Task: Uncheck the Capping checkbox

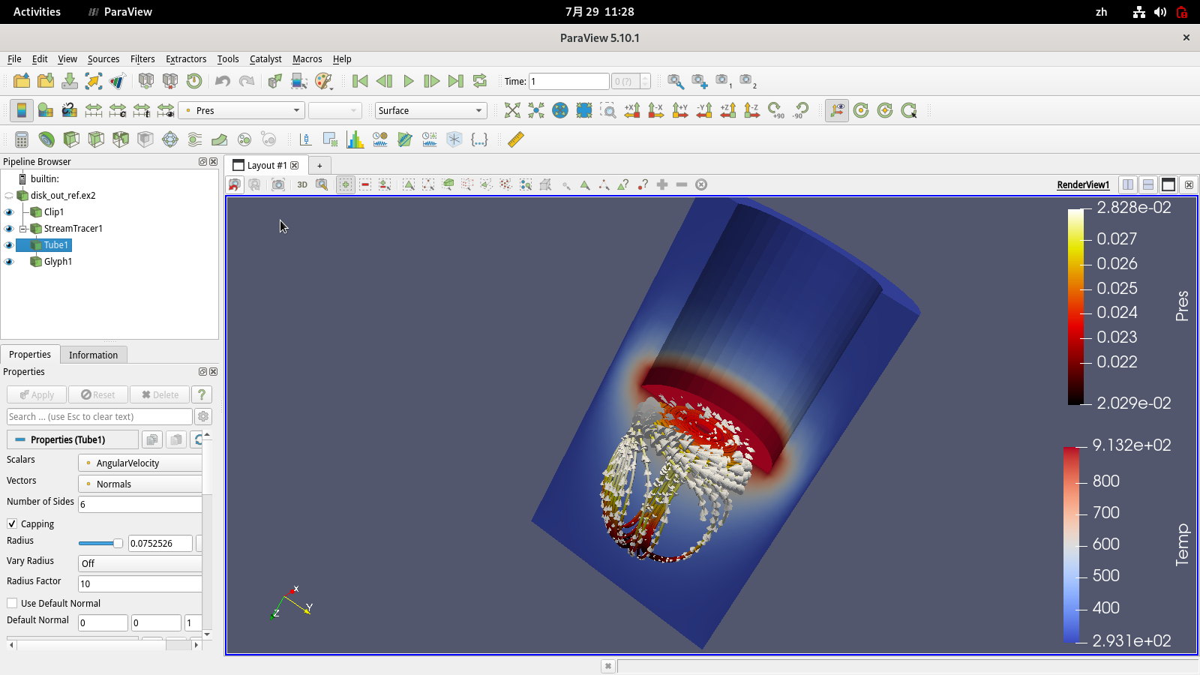Action: pyautogui.click(x=12, y=523)
